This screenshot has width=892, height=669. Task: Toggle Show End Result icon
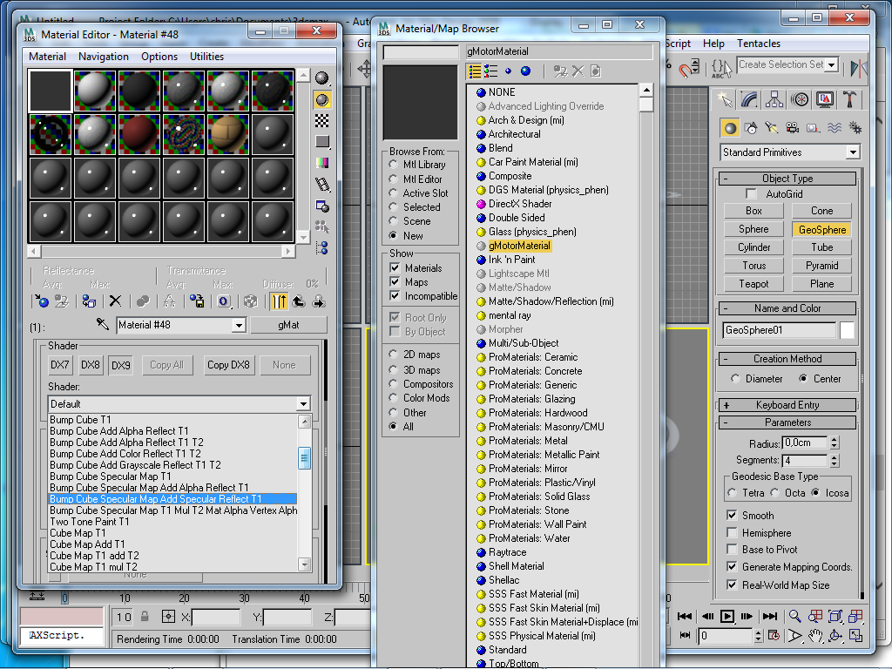click(278, 301)
